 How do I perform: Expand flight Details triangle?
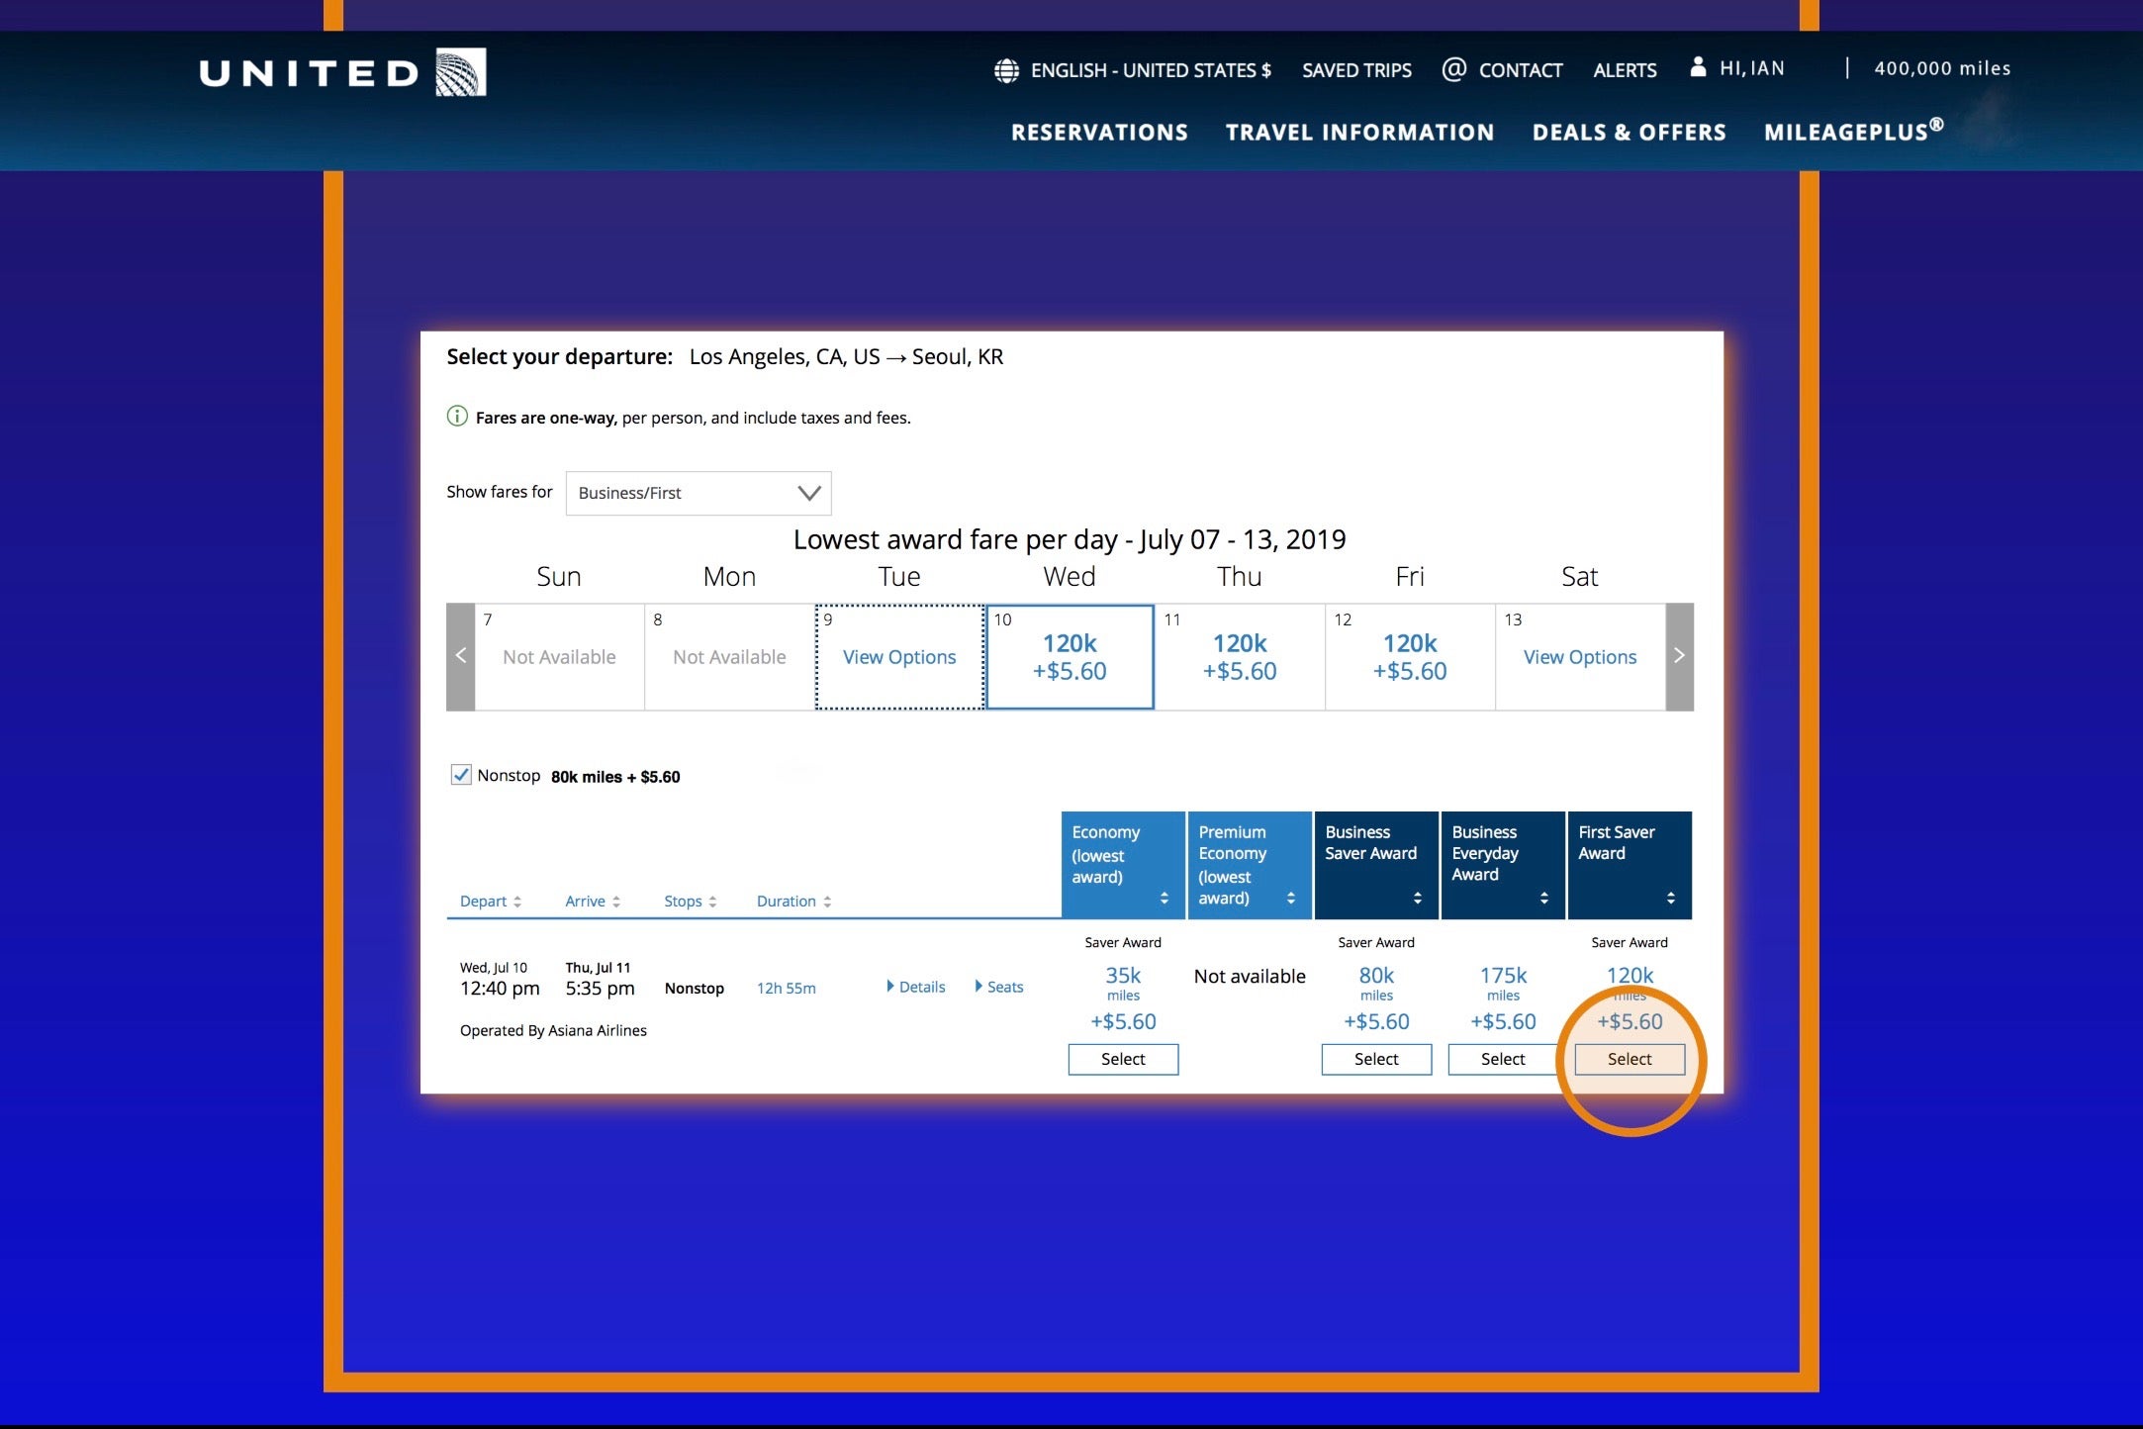[x=890, y=987]
